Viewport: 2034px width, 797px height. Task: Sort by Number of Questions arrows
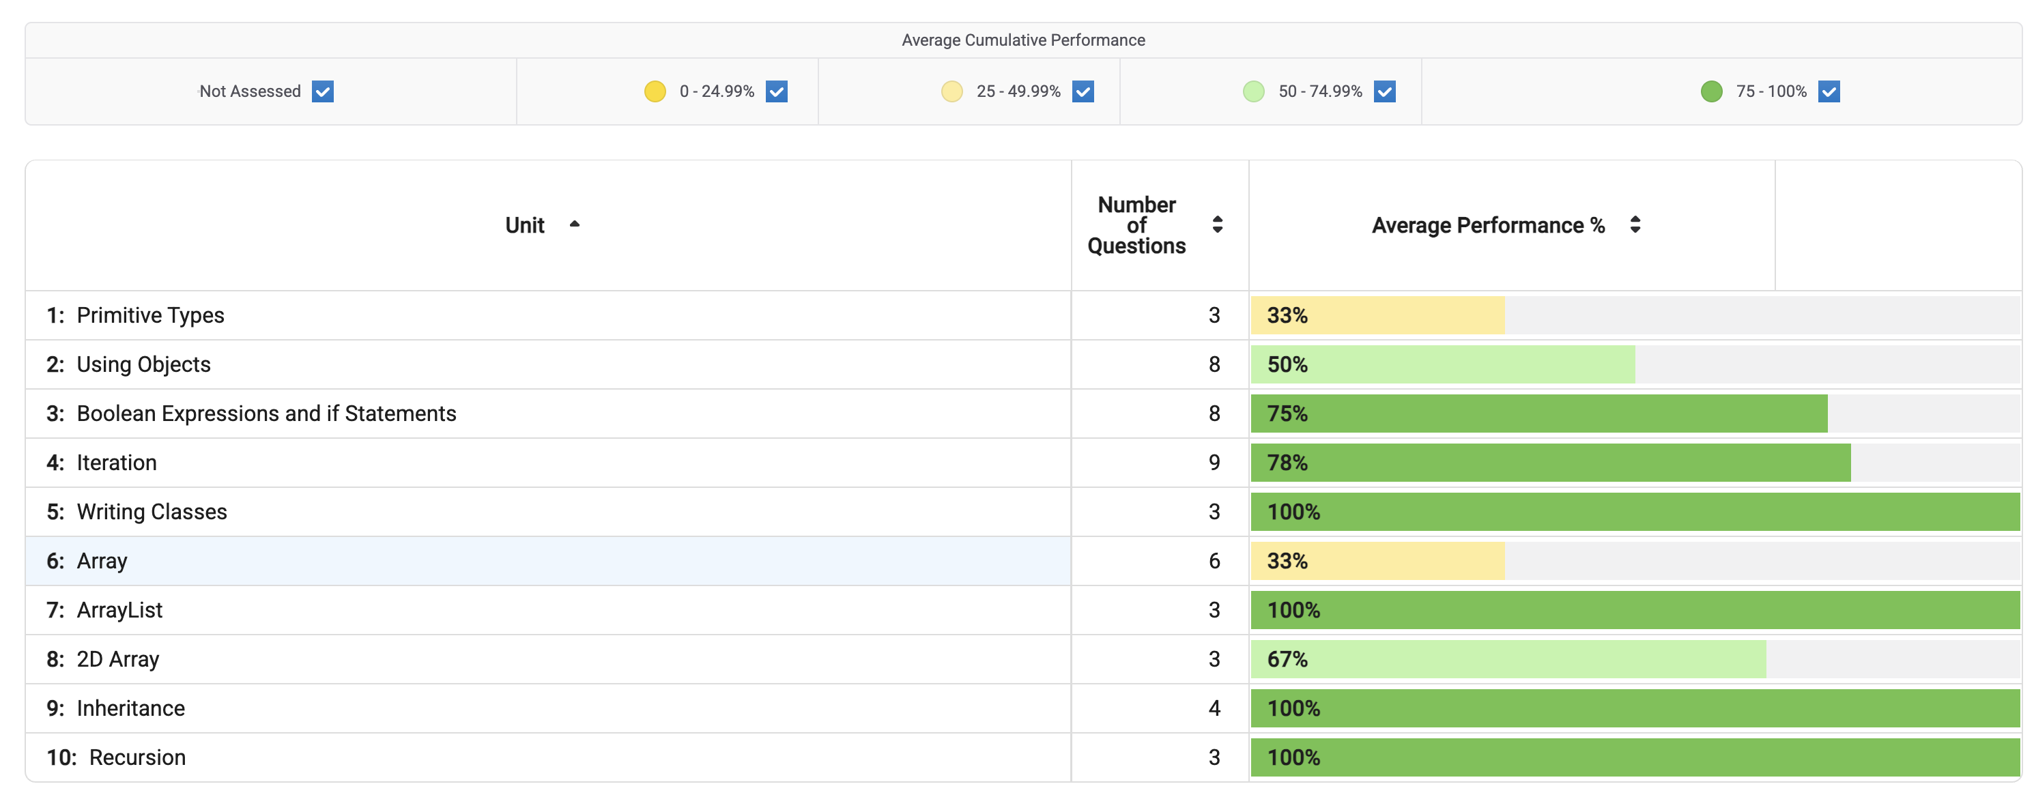pos(1217,225)
